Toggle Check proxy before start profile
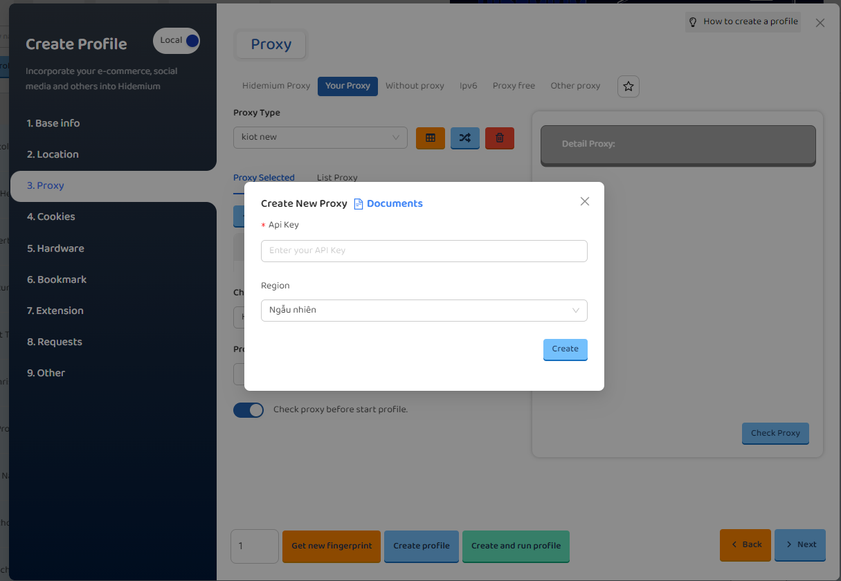Image resolution: width=841 pixels, height=581 pixels. pos(248,410)
